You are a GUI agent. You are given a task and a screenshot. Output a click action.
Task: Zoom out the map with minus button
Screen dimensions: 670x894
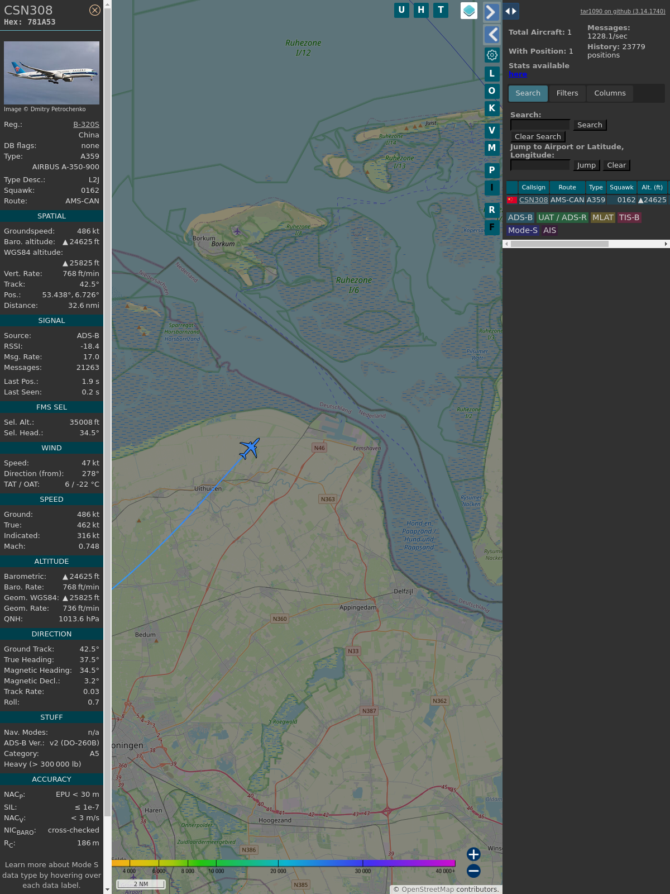point(473,871)
